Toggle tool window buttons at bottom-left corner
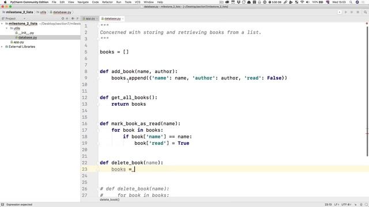This screenshot has height=207, width=369. coord(2,205)
